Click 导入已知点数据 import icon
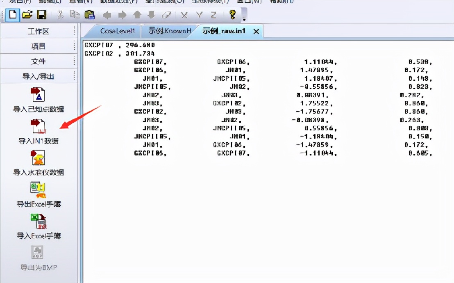This screenshot has height=283, width=454. (x=38, y=95)
